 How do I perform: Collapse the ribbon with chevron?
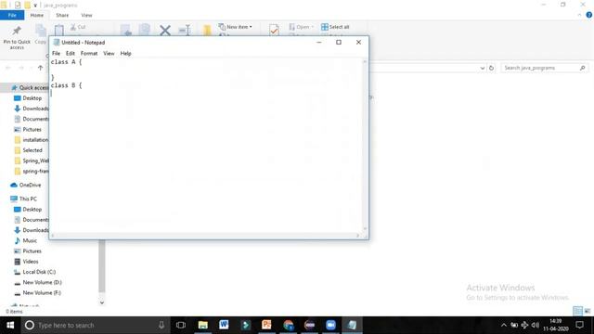click(x=579, y=15)
